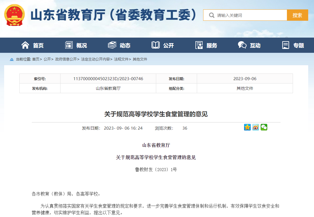Click the house icon for 首页
Viewport: 314px width, 217px height.
25,45
